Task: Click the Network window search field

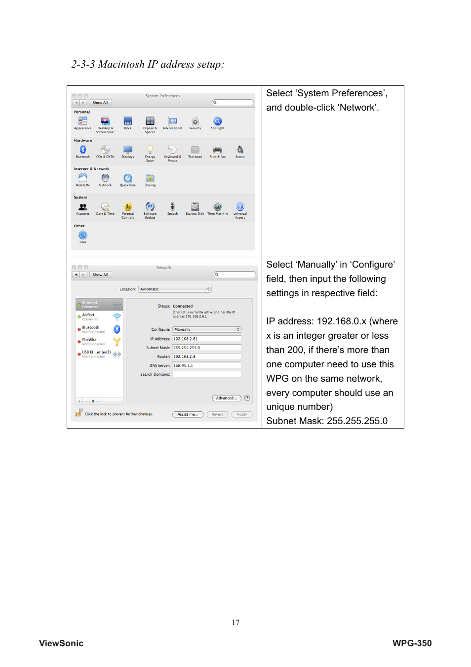Action: click(x=235, y=275)
